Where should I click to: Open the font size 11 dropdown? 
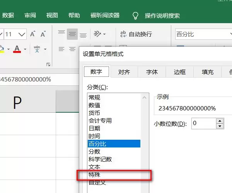coord(22,34)
